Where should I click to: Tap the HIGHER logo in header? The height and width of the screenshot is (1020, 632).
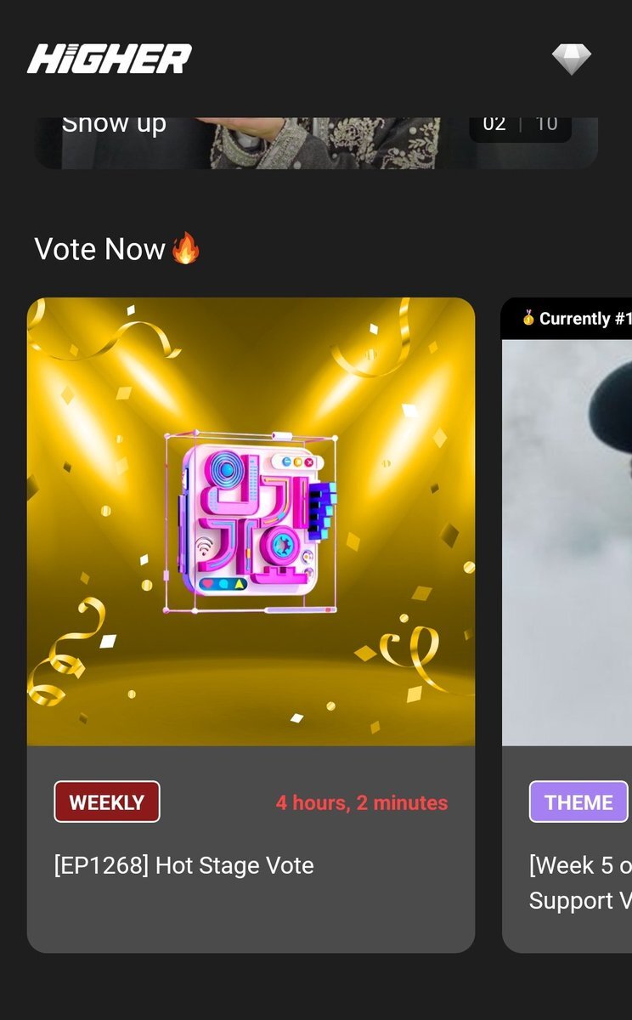110,59
